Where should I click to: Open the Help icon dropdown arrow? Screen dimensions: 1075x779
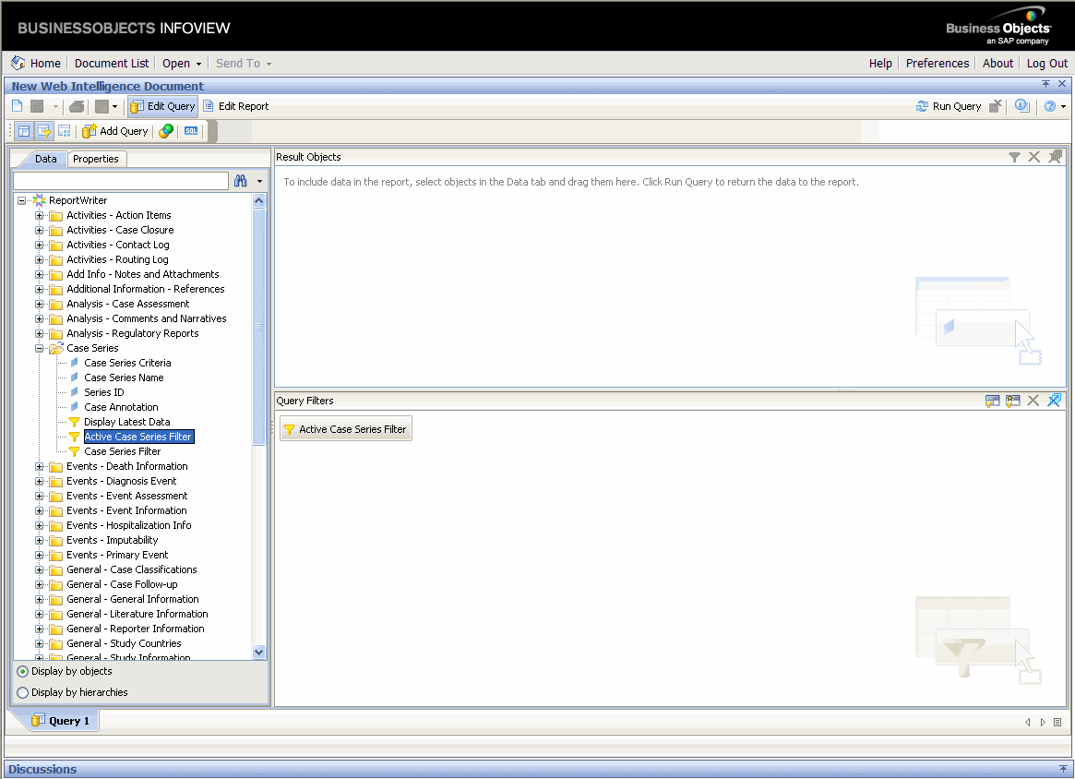click(x=1063, y=106)
